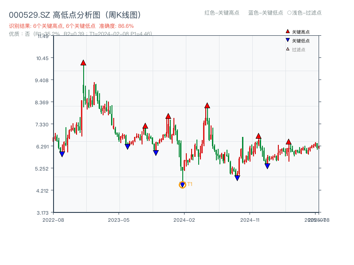Click the circle icon beside 浅色-过滤点

(x=289, y=13)
